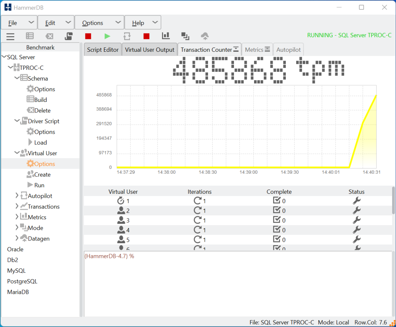Viewport: 396px width, 327px height.
Task: Click the Complete checkbox for user 3
Action: tap(277, 220)
